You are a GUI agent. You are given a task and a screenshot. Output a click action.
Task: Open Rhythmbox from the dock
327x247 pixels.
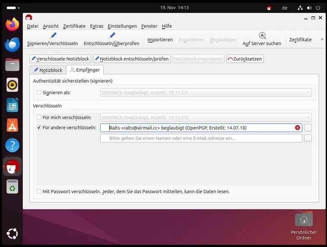[12, 85]
